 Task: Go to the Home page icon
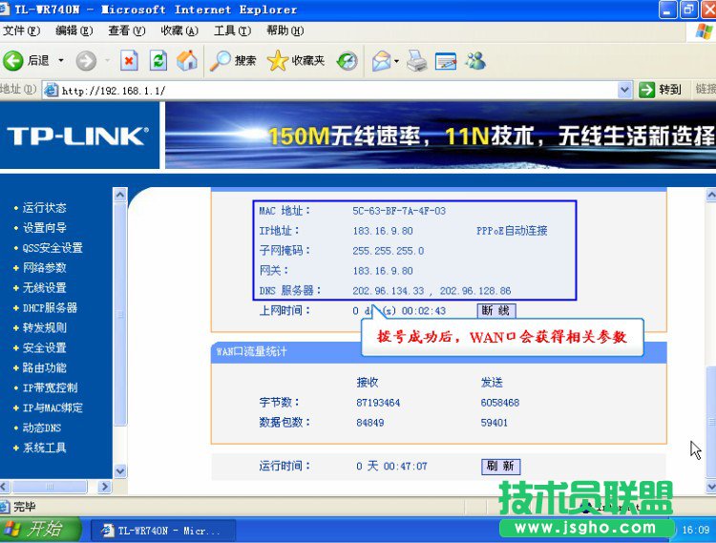tap(188, 61)
